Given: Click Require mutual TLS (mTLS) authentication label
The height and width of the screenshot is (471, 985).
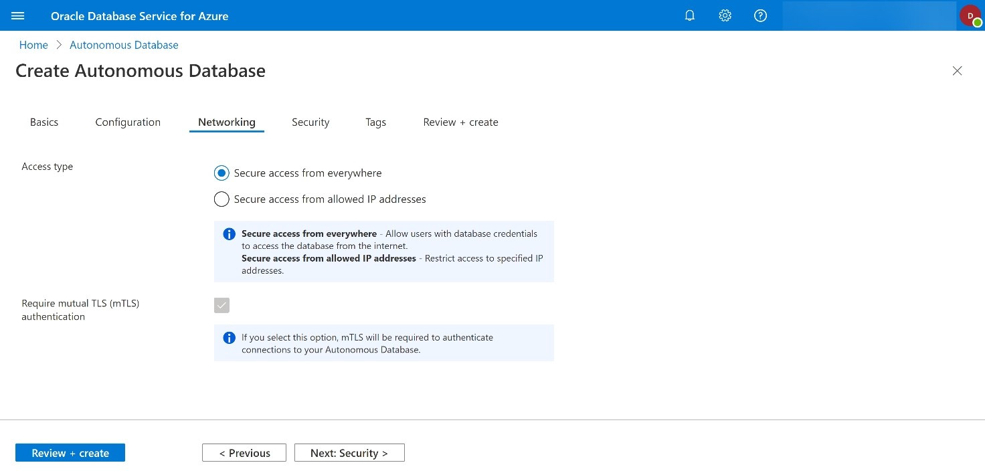Looking at the screenshot, I should pos(80,310).
